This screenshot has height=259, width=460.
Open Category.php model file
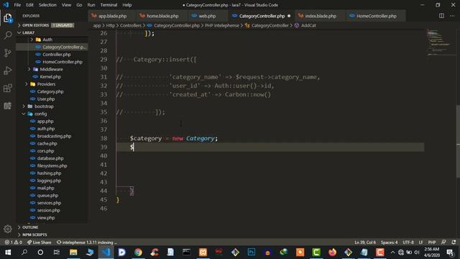click(x=50, y=91)
